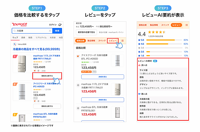Viewport: 200px width, 132px height.
Task: Switch to スペック tab in STEP3
Action: [x=165, y=25]
